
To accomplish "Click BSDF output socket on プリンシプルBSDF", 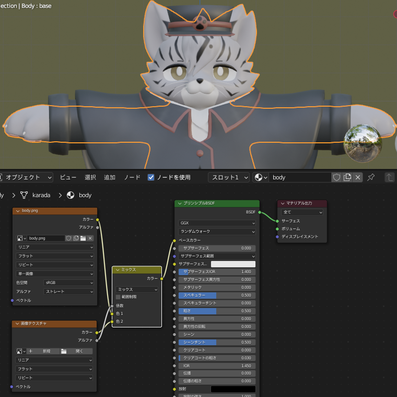I will 260,212.
